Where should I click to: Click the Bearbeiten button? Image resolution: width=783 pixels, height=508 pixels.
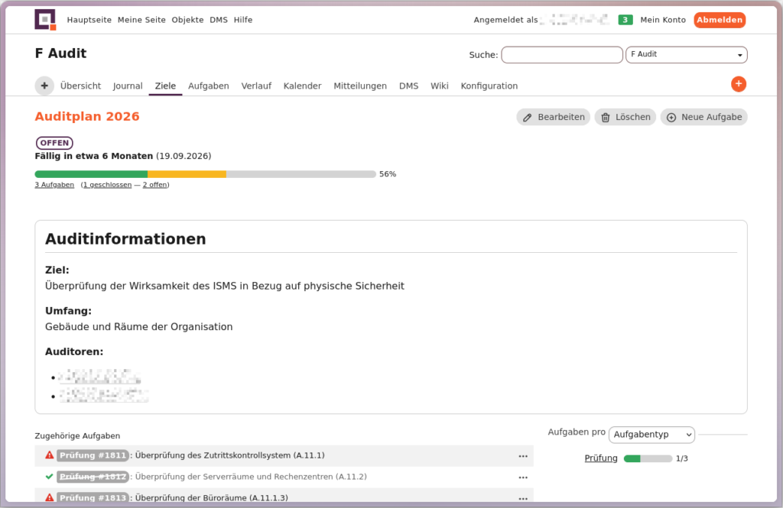click(x=553, y=117)
